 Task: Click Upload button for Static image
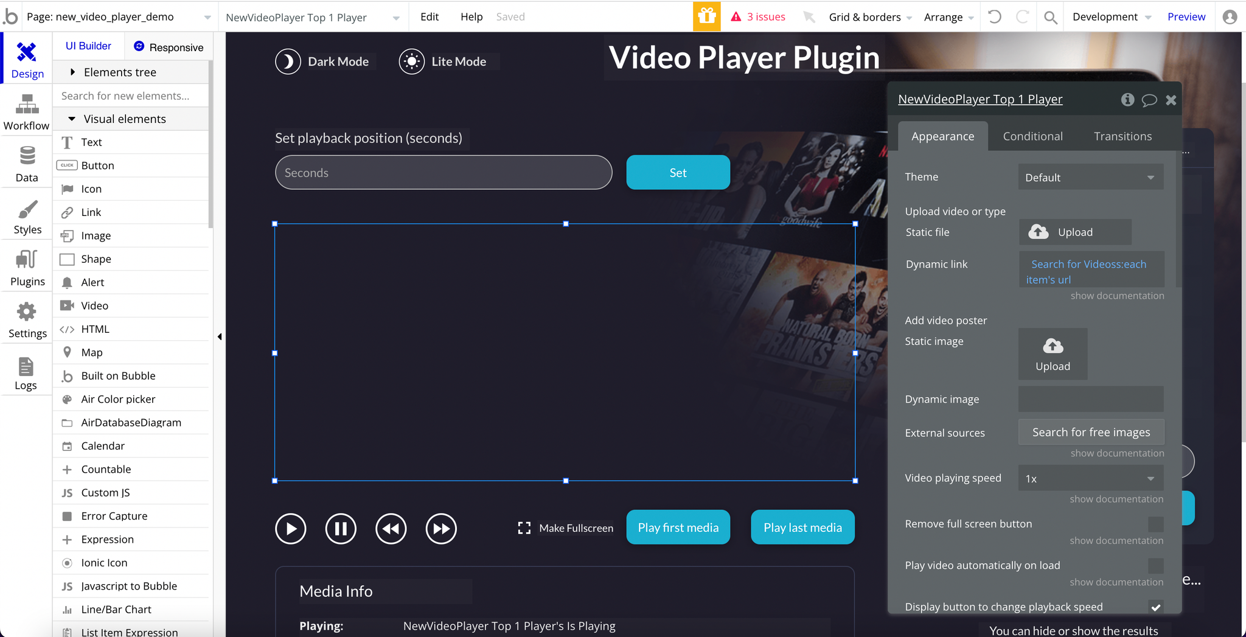(x=1053, y=354)
